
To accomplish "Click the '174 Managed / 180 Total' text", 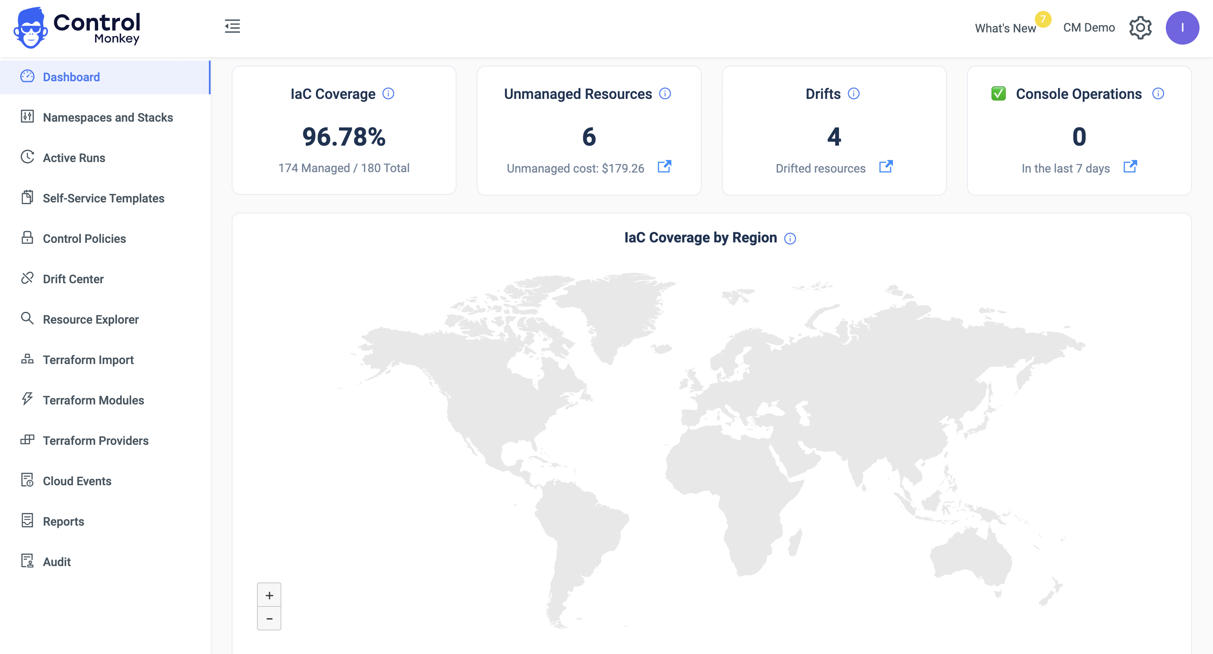I will click(344, 168).
